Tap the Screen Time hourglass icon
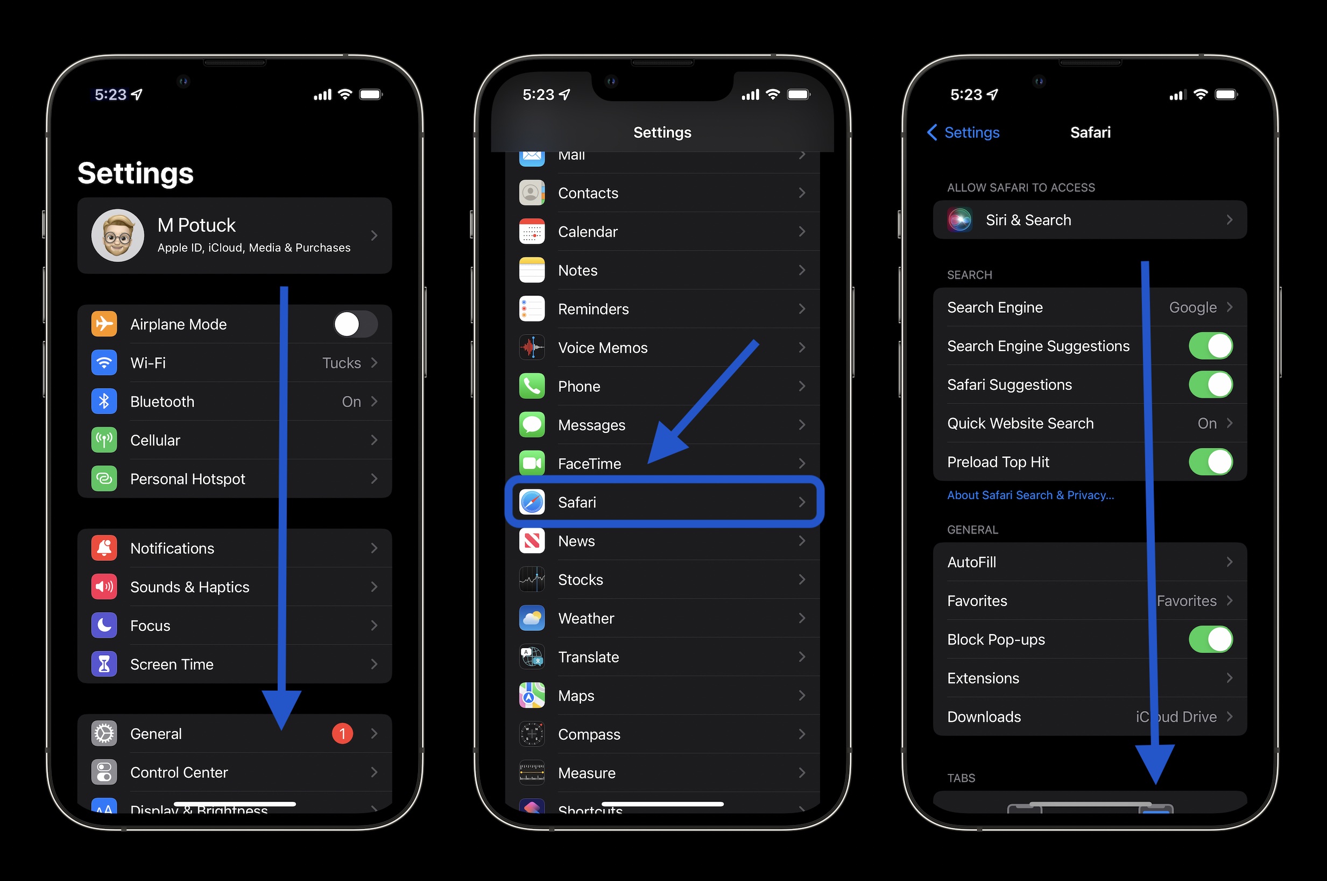 pyautogui.click(x=107, y=664)
